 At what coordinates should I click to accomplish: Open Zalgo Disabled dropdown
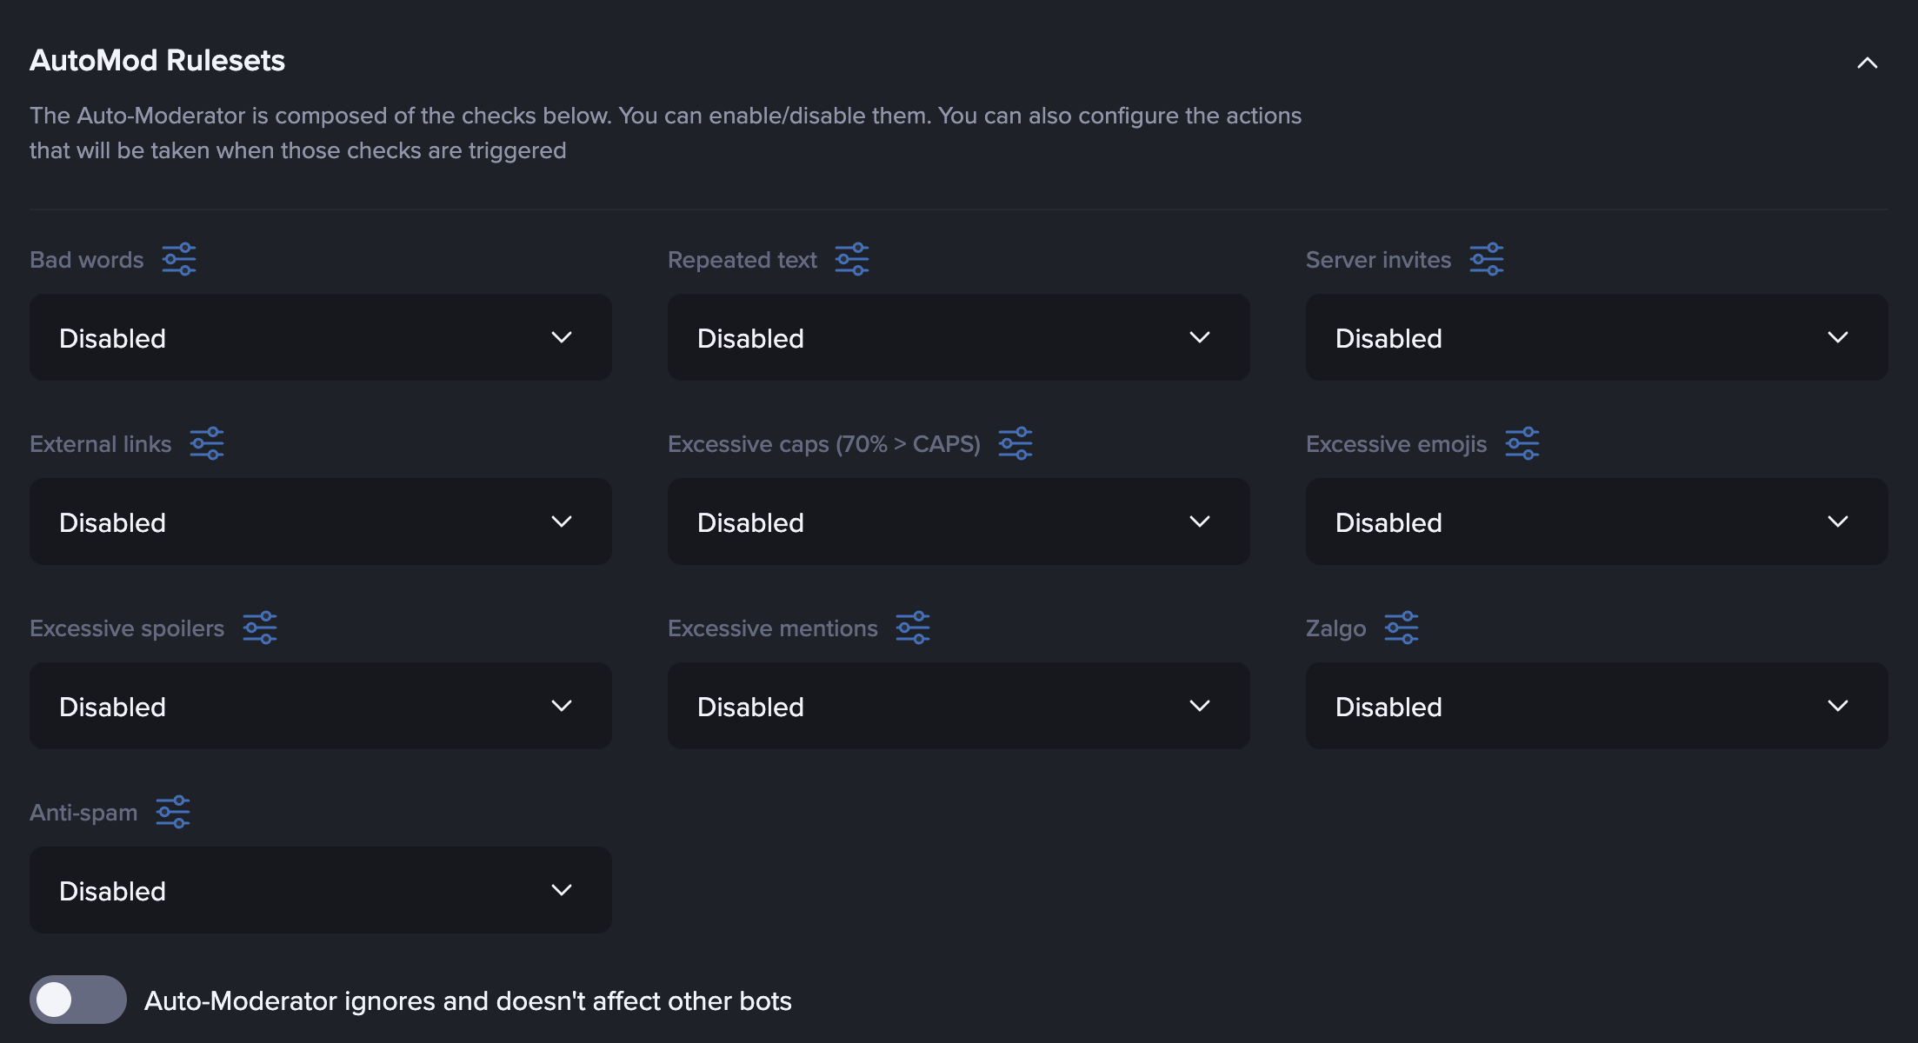1596,706
